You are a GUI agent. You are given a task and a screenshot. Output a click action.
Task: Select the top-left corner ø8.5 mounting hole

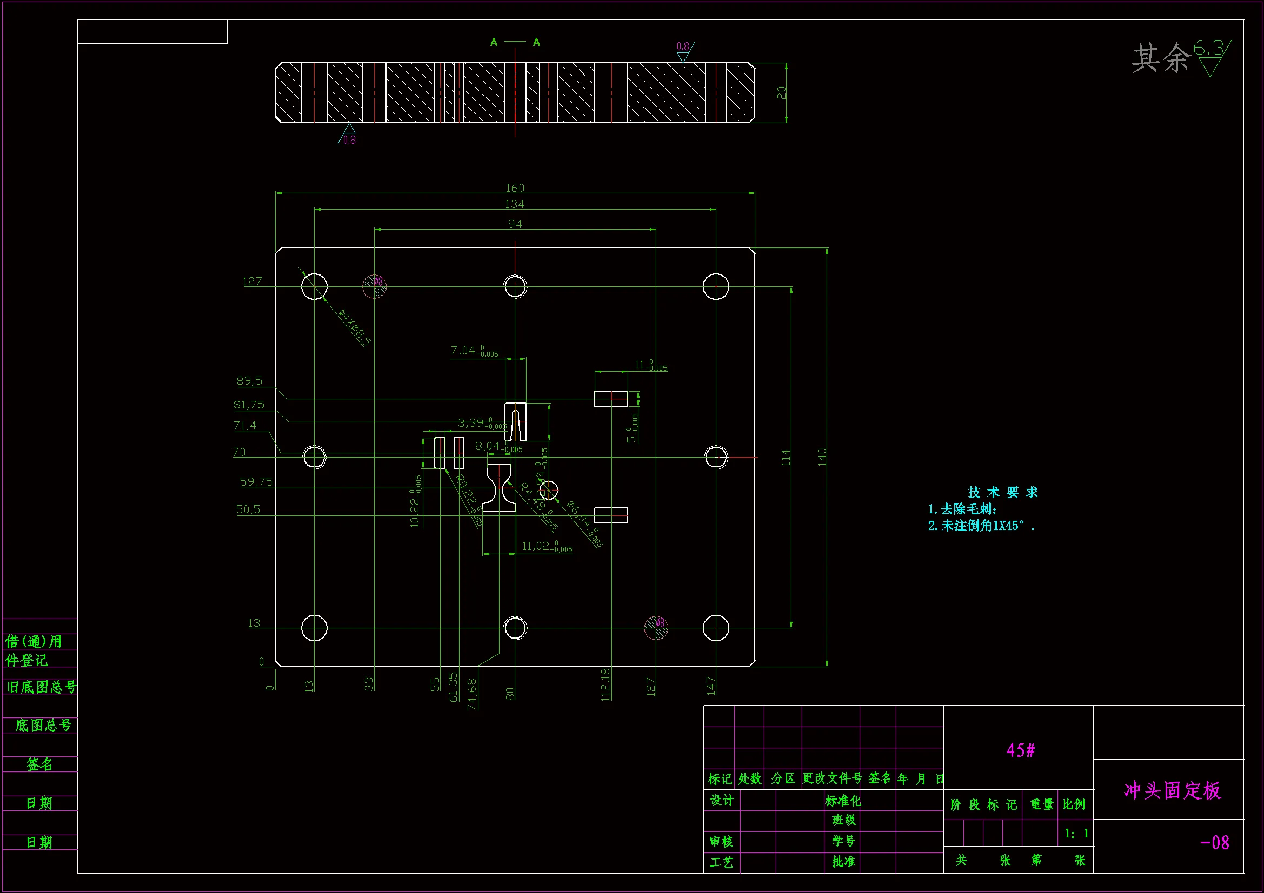click(x=314, y=286)
